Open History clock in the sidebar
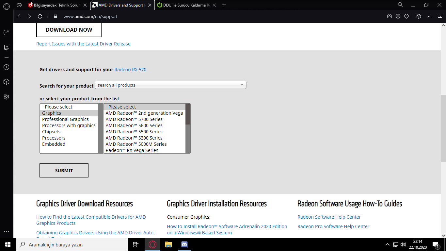The height and width of the screenshot is (251, 446). tap(7, 67)
